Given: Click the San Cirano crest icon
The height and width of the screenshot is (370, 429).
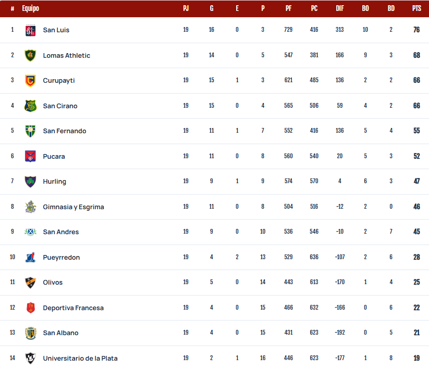Looking at the screenshot, I should pyautogui.click(x=30, y=106).
